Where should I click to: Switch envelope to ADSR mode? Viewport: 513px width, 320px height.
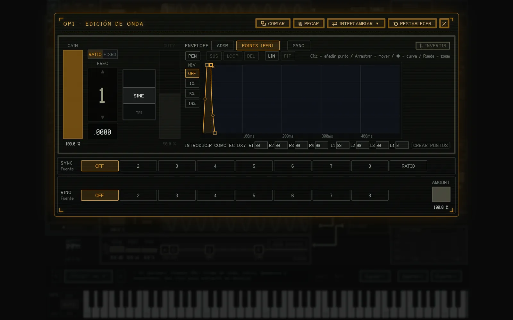(x=222, y=45)
